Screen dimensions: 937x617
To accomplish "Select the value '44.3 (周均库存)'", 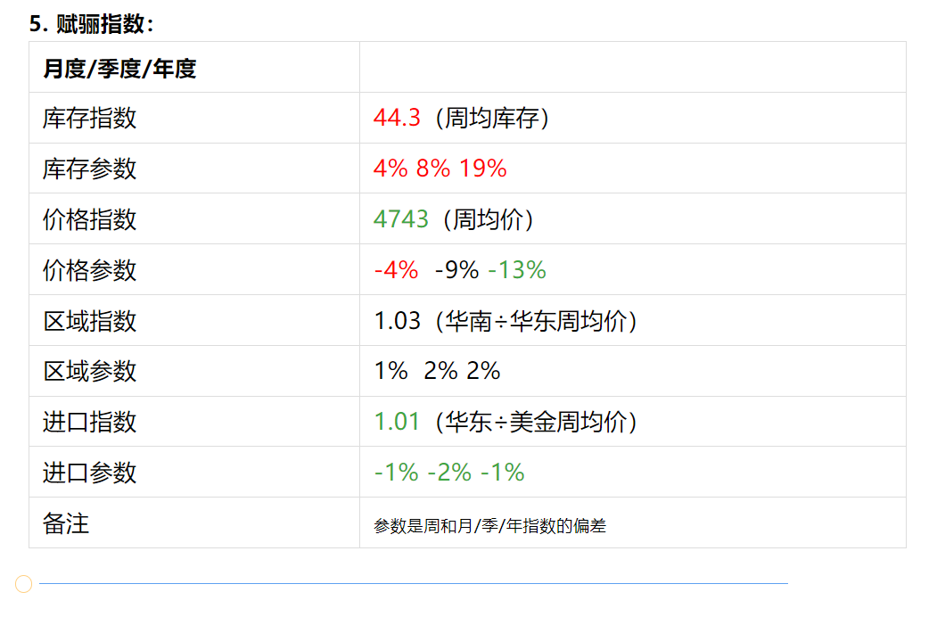I will tap(461, 119).
